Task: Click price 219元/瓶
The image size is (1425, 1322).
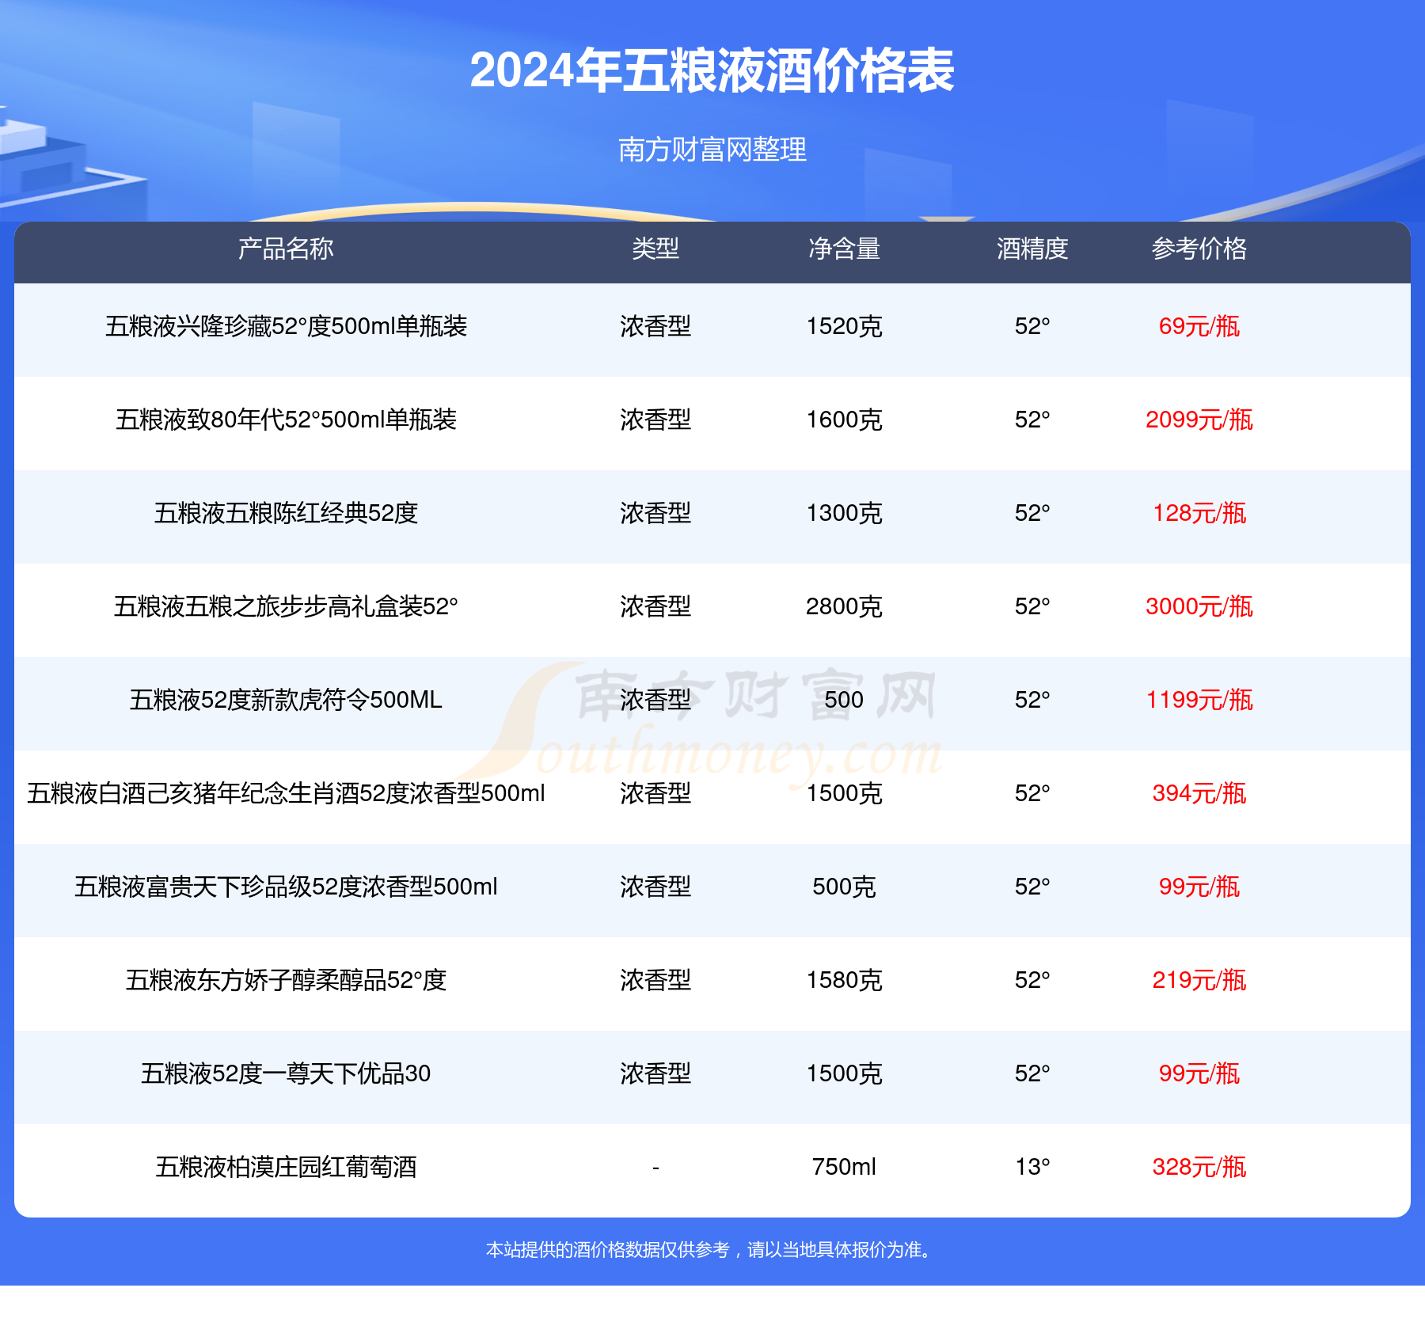Action: pos(1199,980)
